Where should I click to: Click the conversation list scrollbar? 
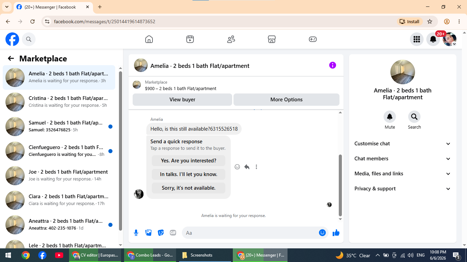pyautogui.click(x=120, y=151)
